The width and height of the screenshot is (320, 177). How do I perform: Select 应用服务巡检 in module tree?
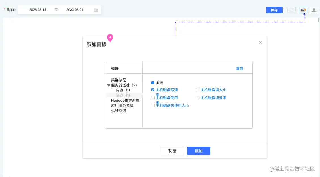tap(122, 105)
